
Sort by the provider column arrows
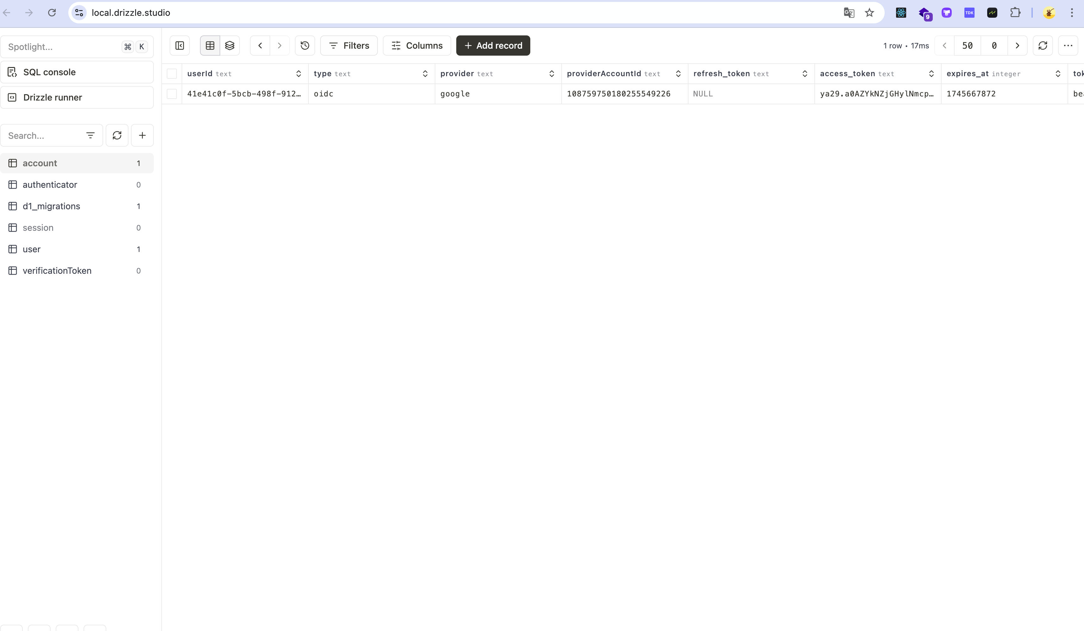click(551, 74)
